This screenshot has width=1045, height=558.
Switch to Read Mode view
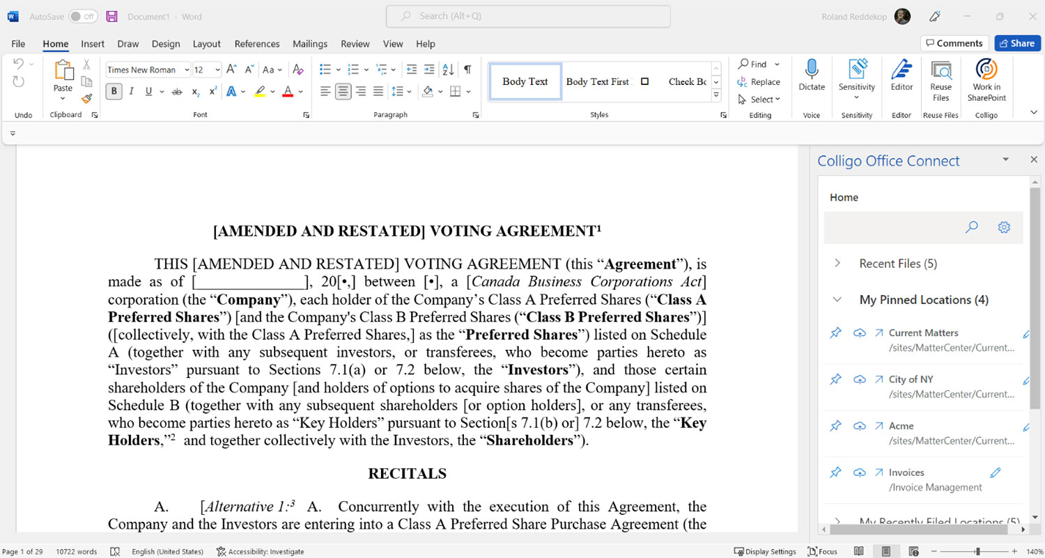(860, 552)
